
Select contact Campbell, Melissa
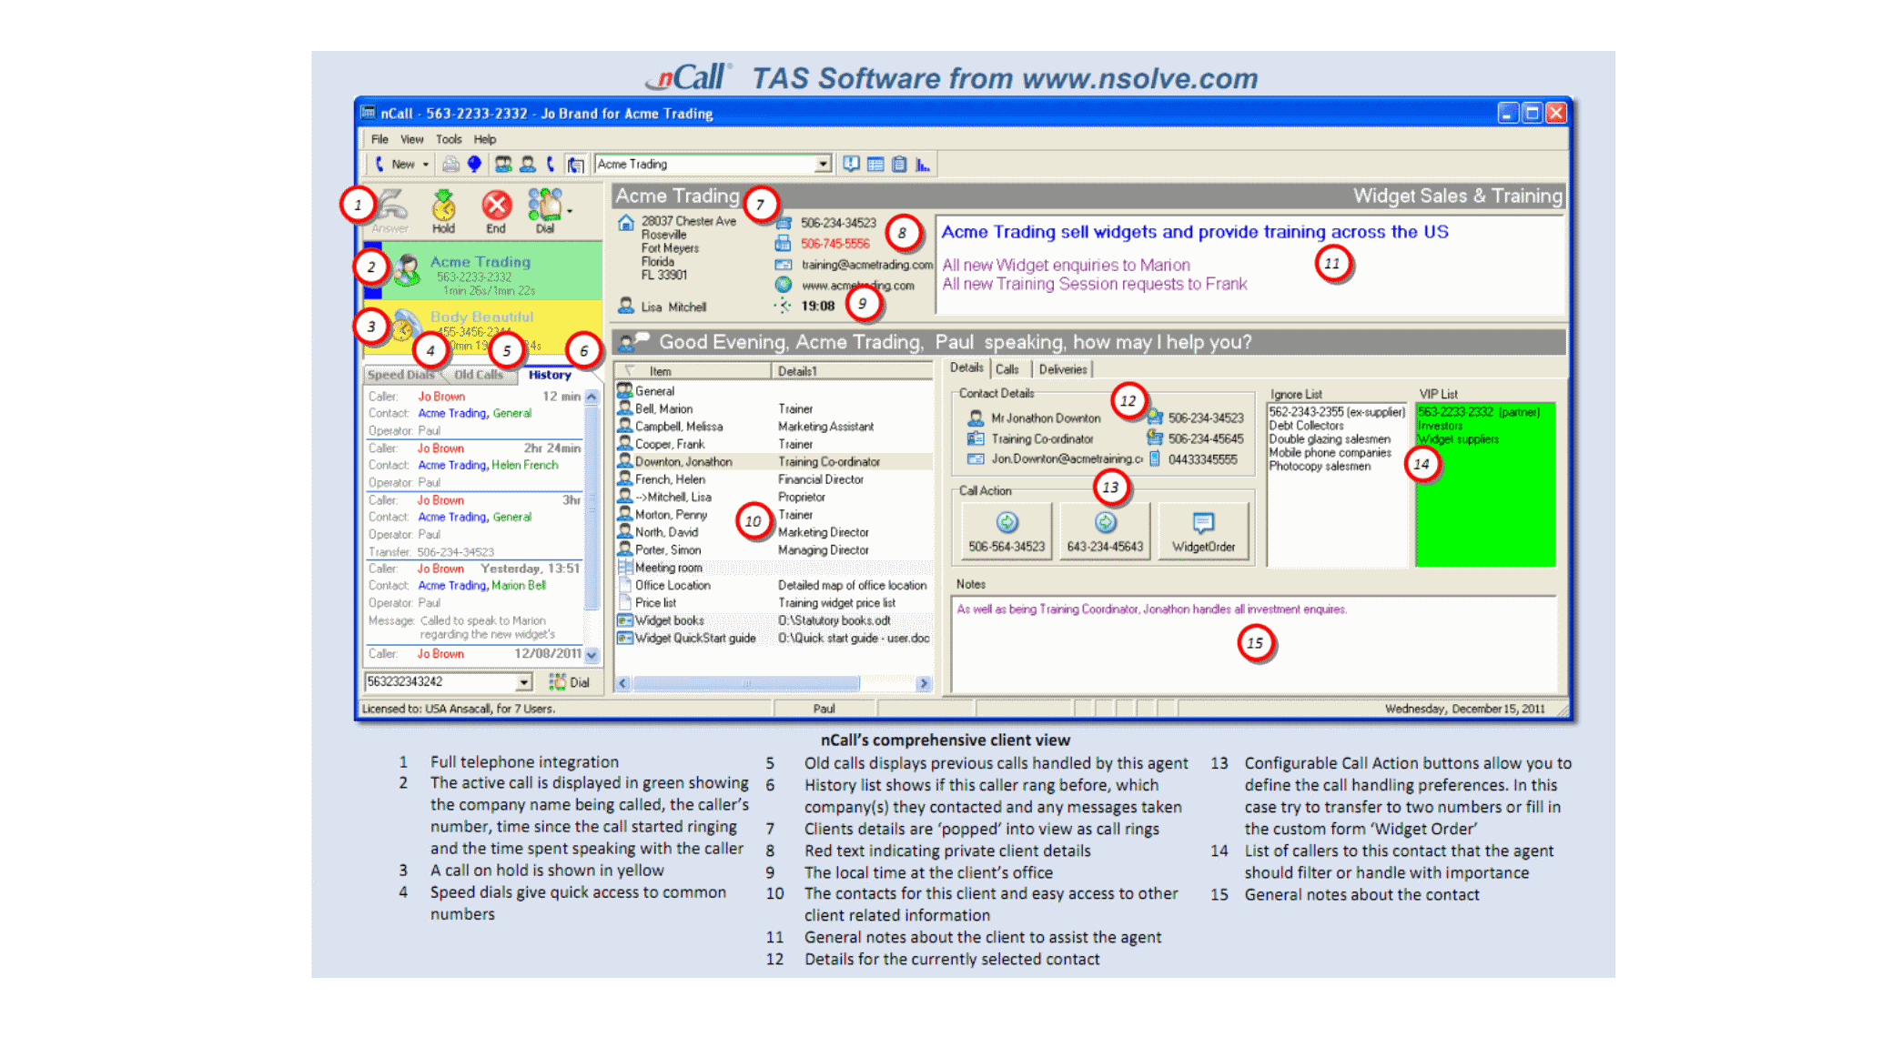[x=774, y=427]
